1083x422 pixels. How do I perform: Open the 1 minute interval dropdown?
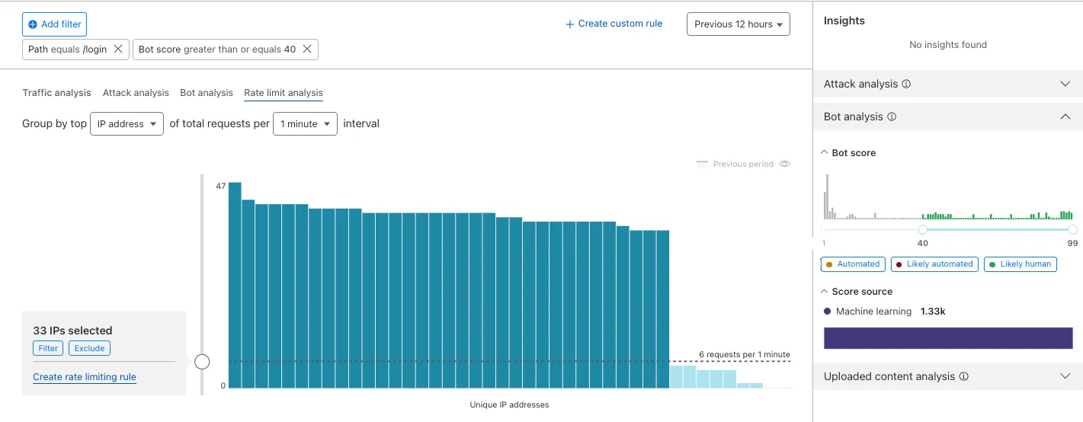pos(305,124)
